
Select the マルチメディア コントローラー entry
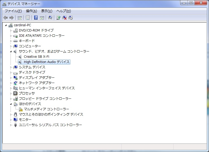pos(46,109)
